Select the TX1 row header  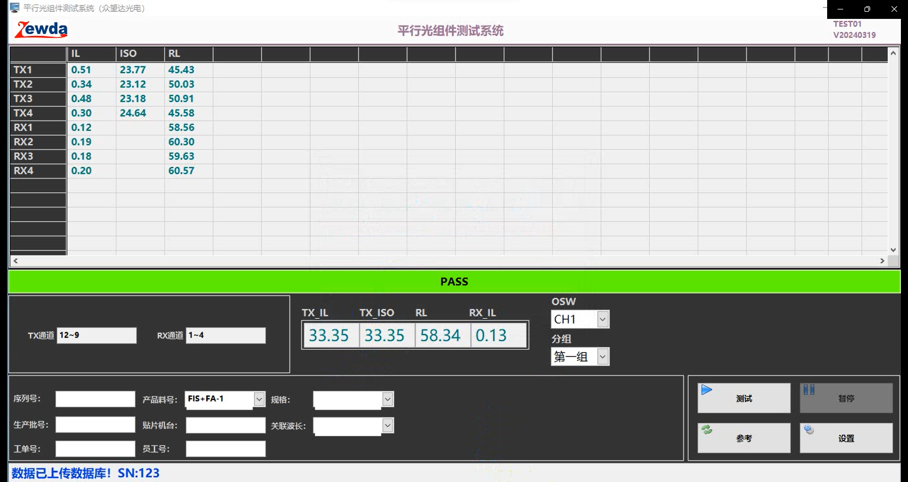tap(38, 70)
